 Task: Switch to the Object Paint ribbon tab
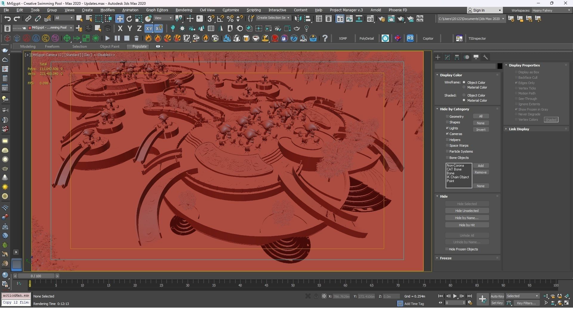(x=110, y=46)
